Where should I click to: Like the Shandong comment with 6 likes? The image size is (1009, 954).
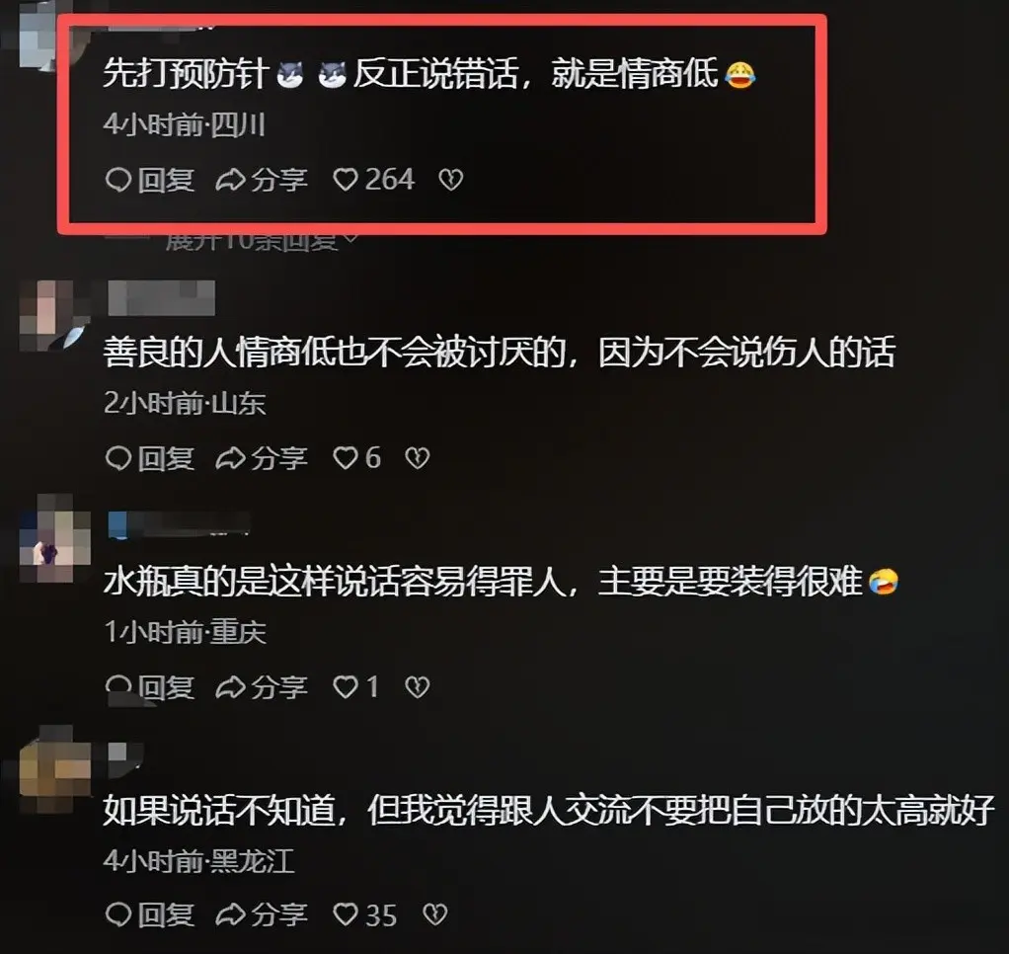point(357,458)
